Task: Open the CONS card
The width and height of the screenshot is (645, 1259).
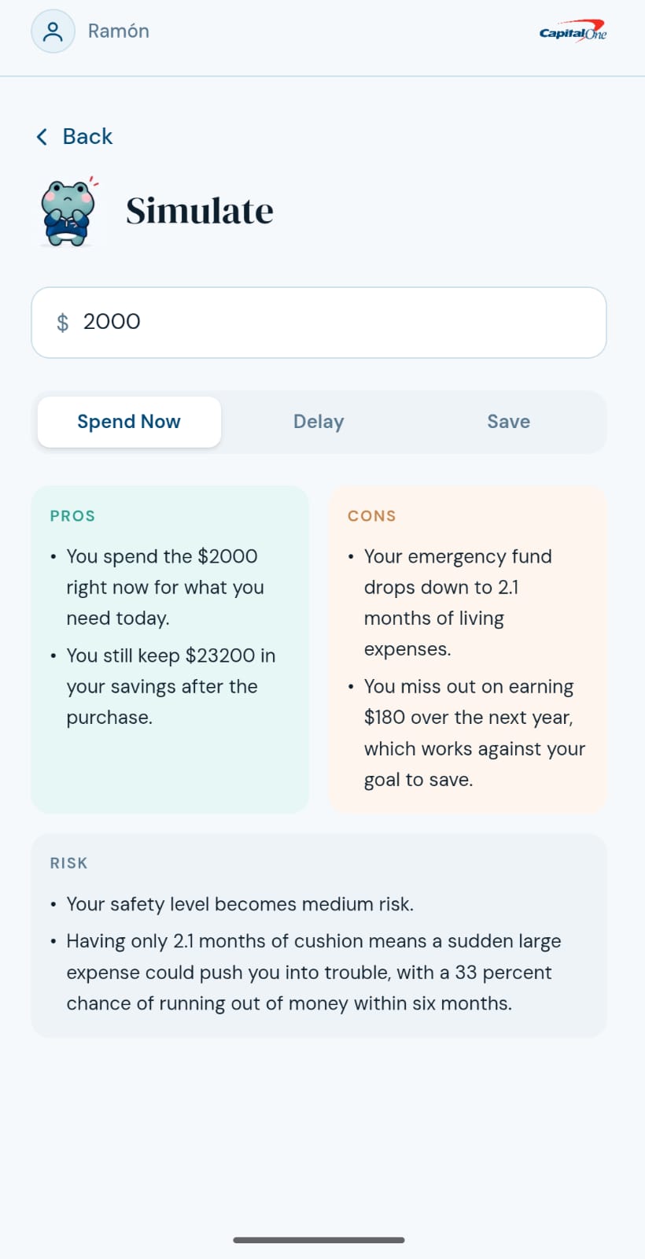Action: pos(467,649)
